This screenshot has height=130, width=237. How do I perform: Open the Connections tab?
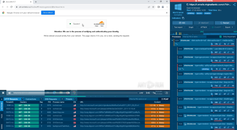pos(32,99)
